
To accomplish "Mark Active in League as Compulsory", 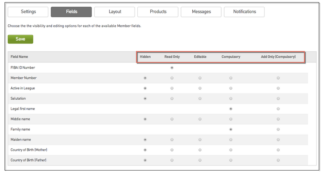I will pos(231,88).
